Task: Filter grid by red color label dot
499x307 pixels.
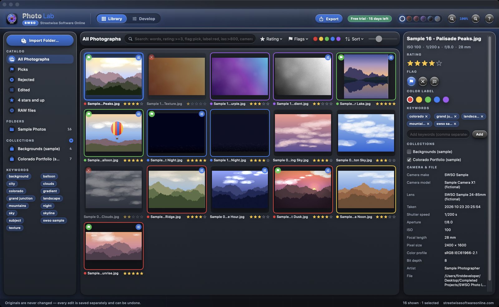Action: click(x=315, y=39)
